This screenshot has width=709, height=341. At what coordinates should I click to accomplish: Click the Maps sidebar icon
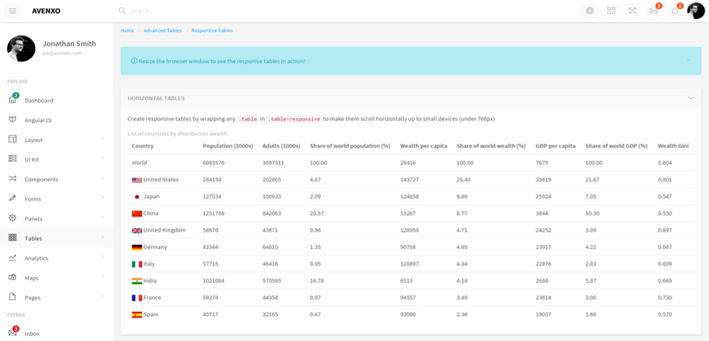[12, 277]
